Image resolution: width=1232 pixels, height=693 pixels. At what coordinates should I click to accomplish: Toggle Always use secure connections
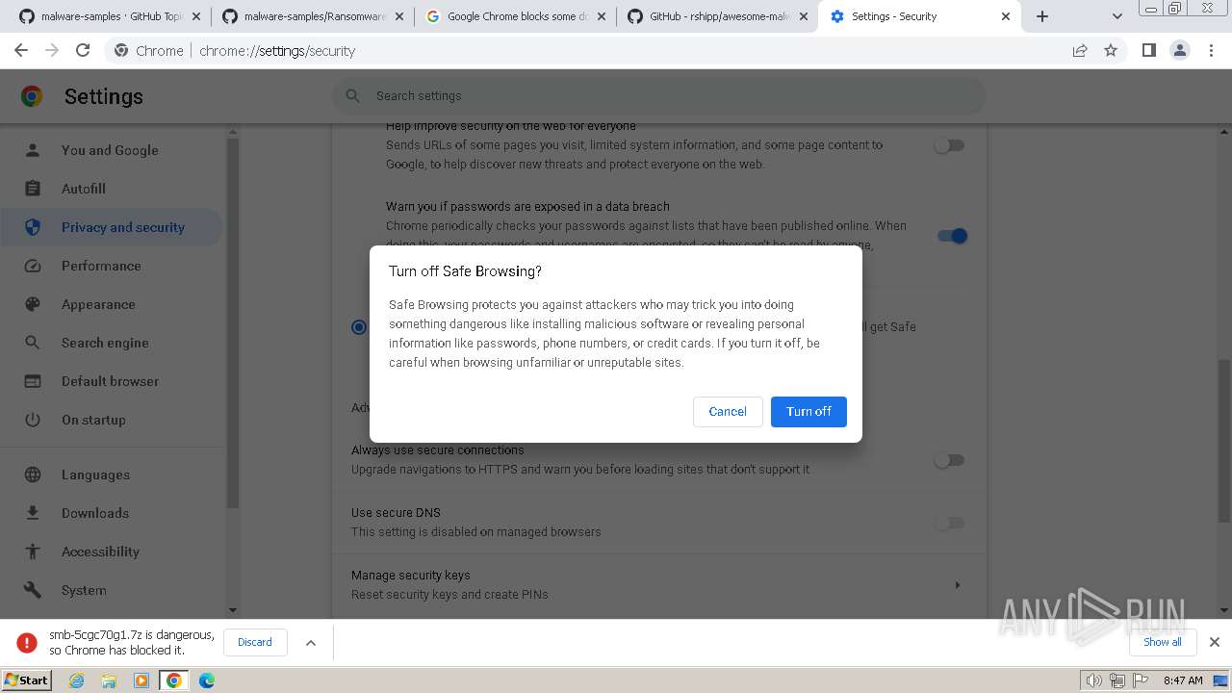click(x=949, y=460)
